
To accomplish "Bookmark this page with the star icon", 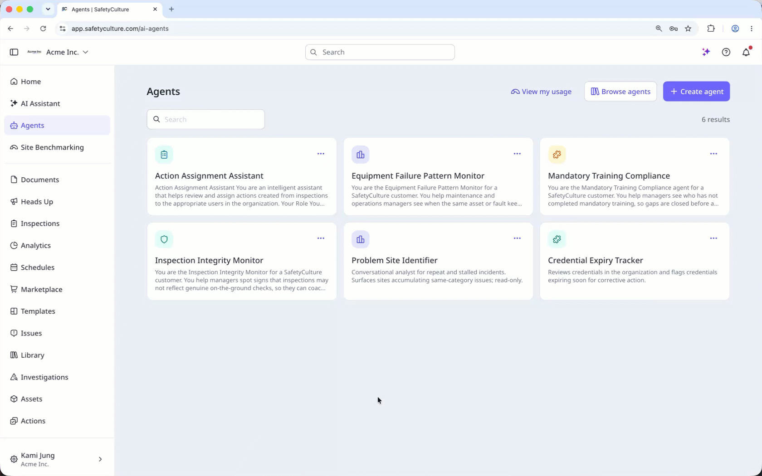I will point(688,29).
